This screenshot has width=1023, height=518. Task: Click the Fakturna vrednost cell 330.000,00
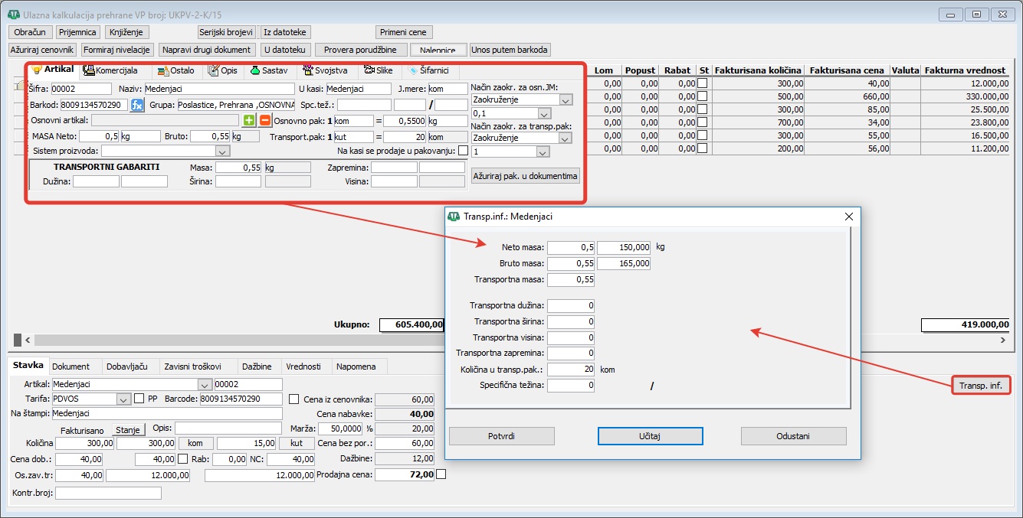tap(966, 96)
